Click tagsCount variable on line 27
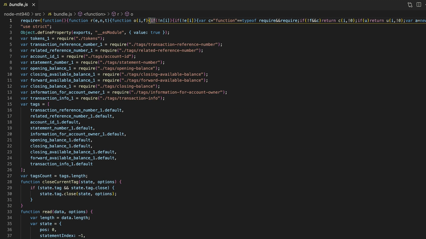The height and width of the screenshot is (239, 426). [x=41, y=176]
